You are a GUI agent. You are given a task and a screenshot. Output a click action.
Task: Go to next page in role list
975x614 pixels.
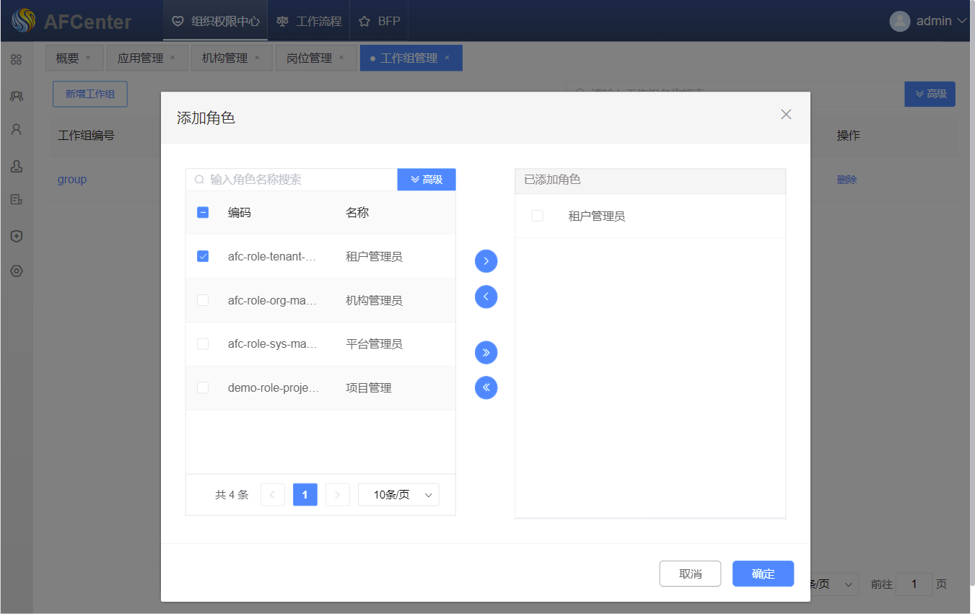pyautogui.click(x=338, y=495)
